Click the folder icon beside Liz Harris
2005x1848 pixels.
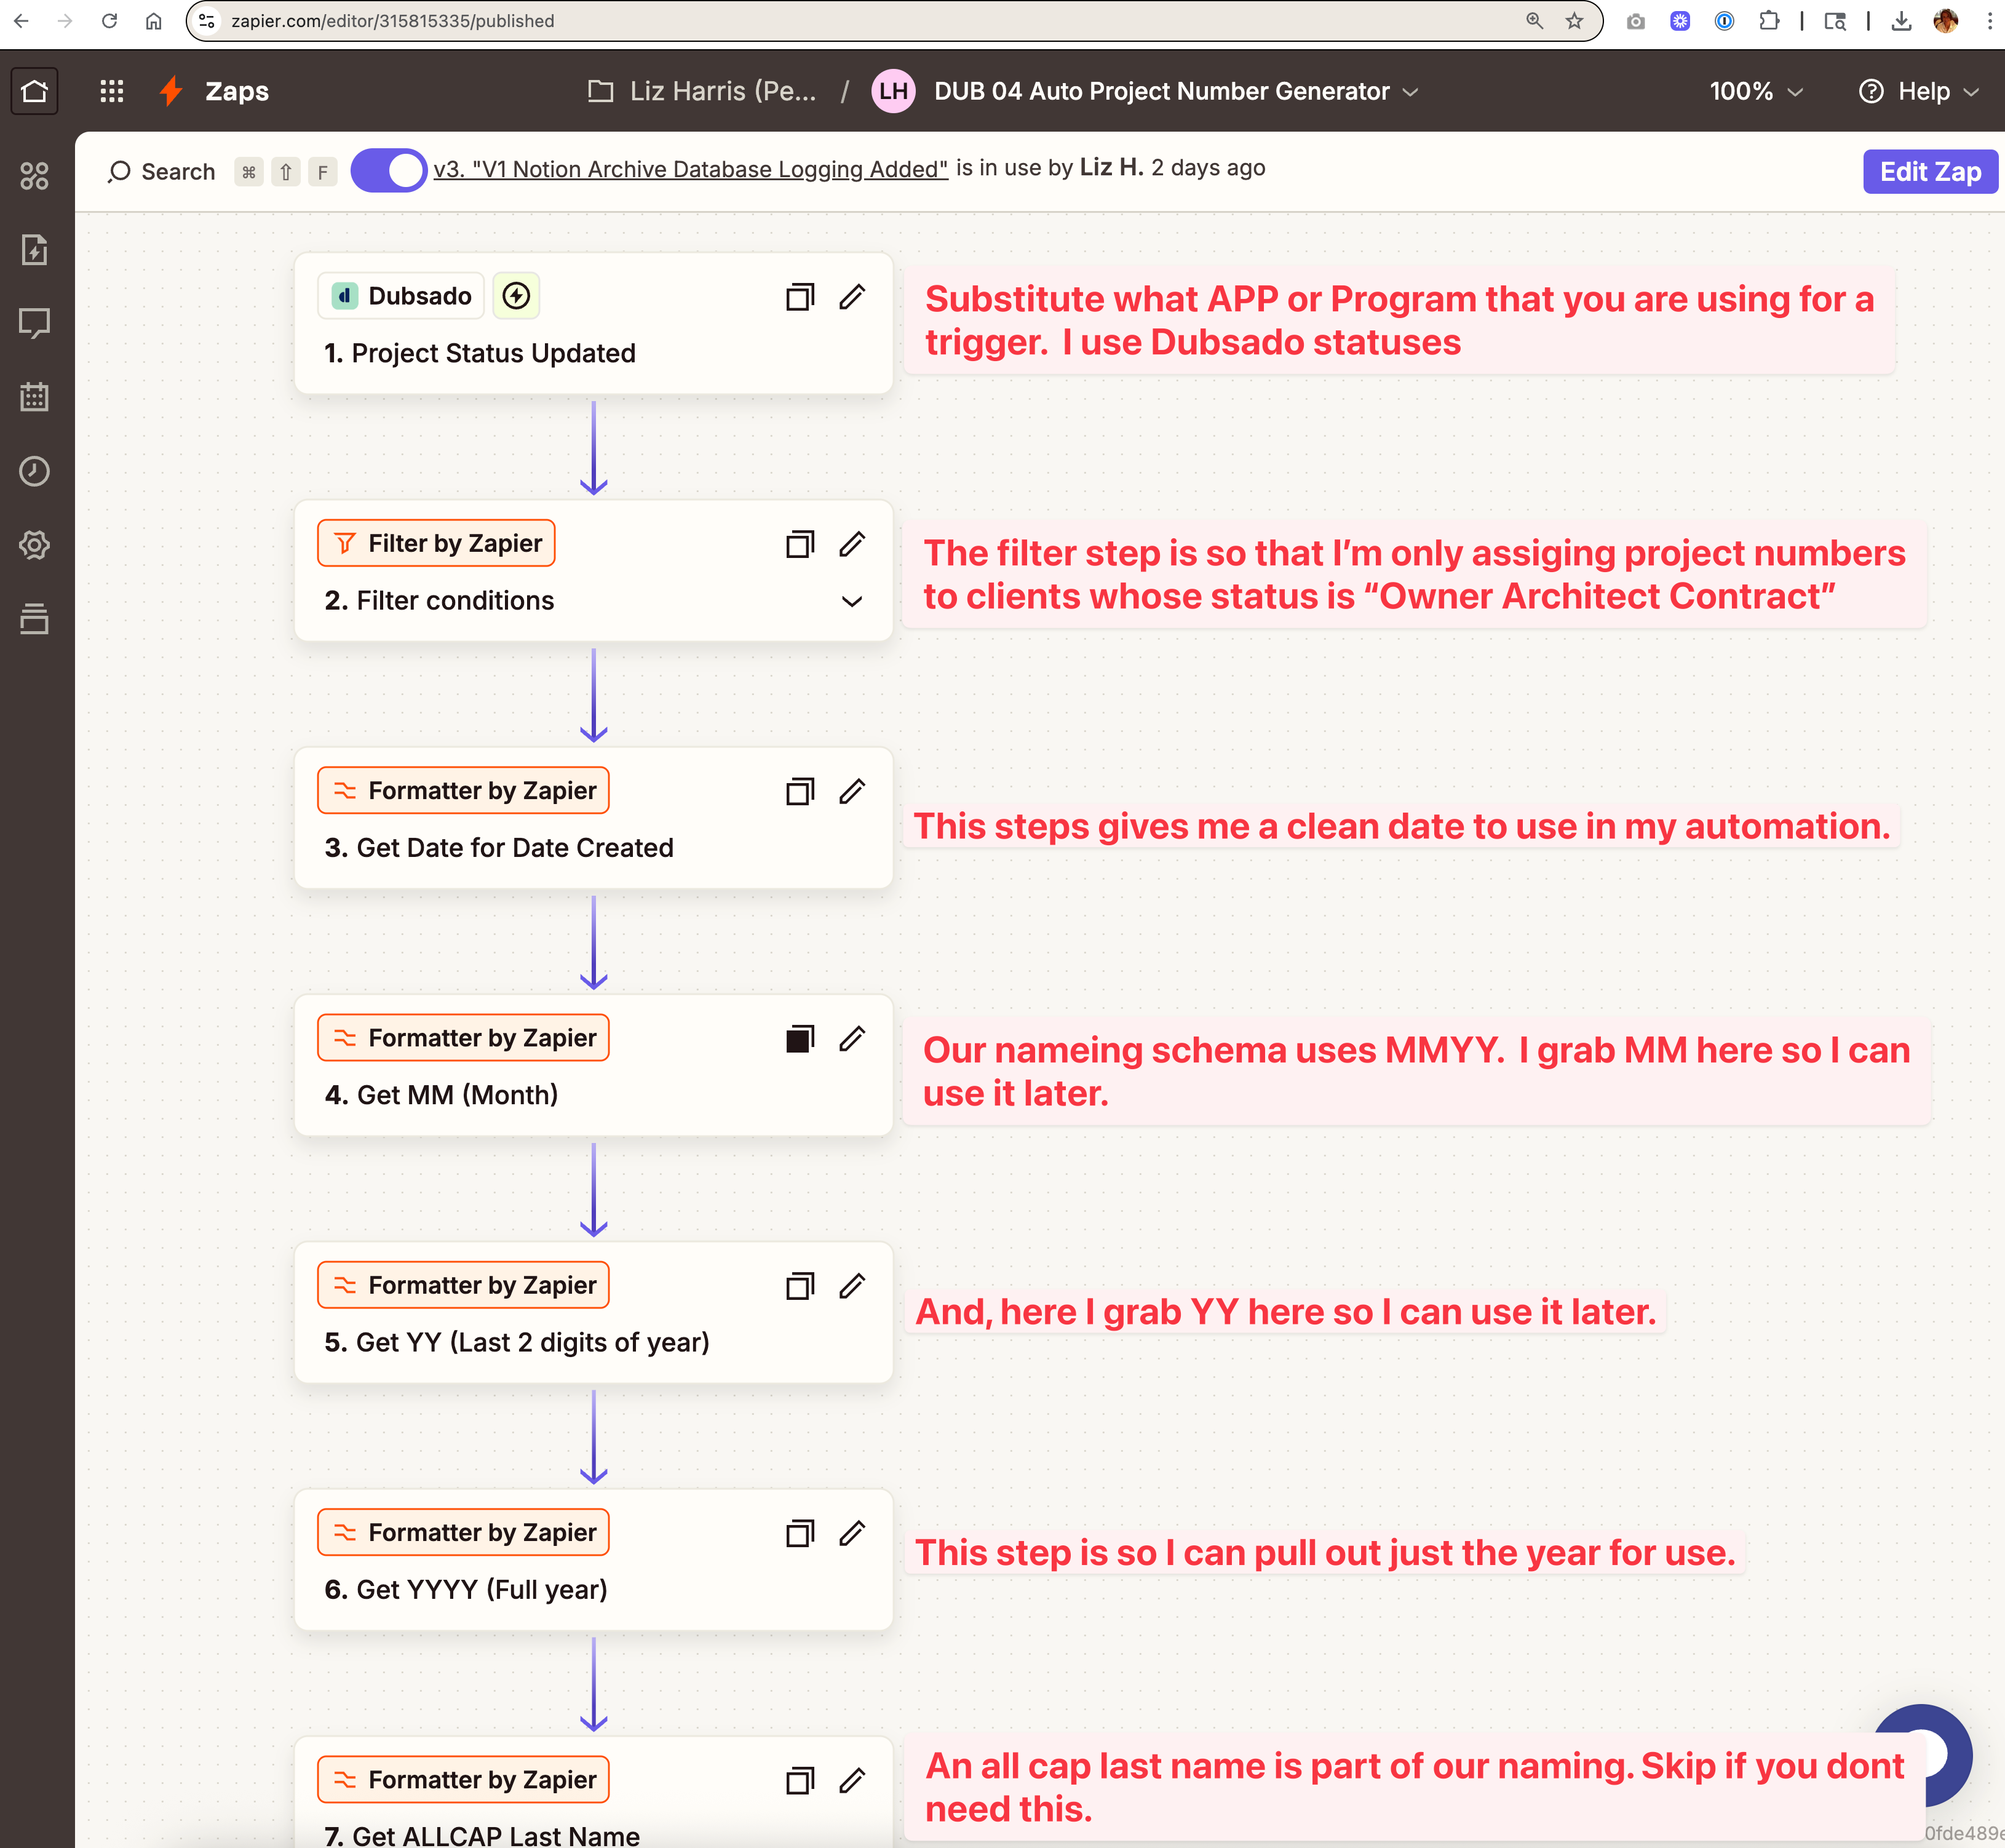coord(601,91)
